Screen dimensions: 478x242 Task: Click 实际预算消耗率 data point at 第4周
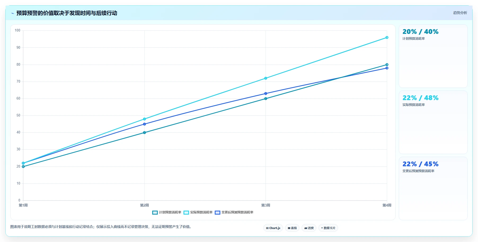pos(387,38)
